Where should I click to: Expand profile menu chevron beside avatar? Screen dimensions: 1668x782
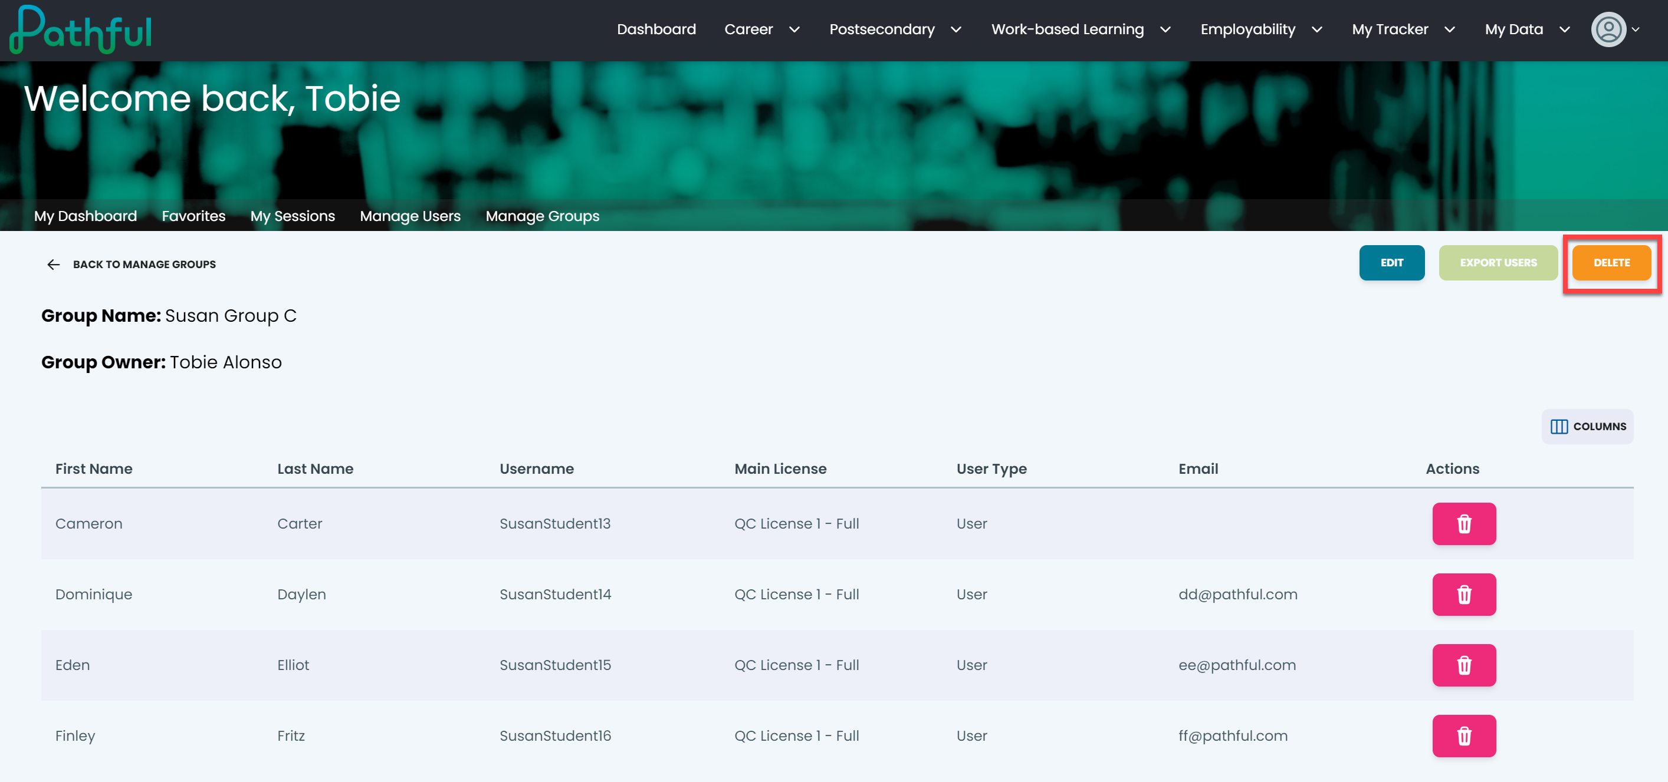1636,29
